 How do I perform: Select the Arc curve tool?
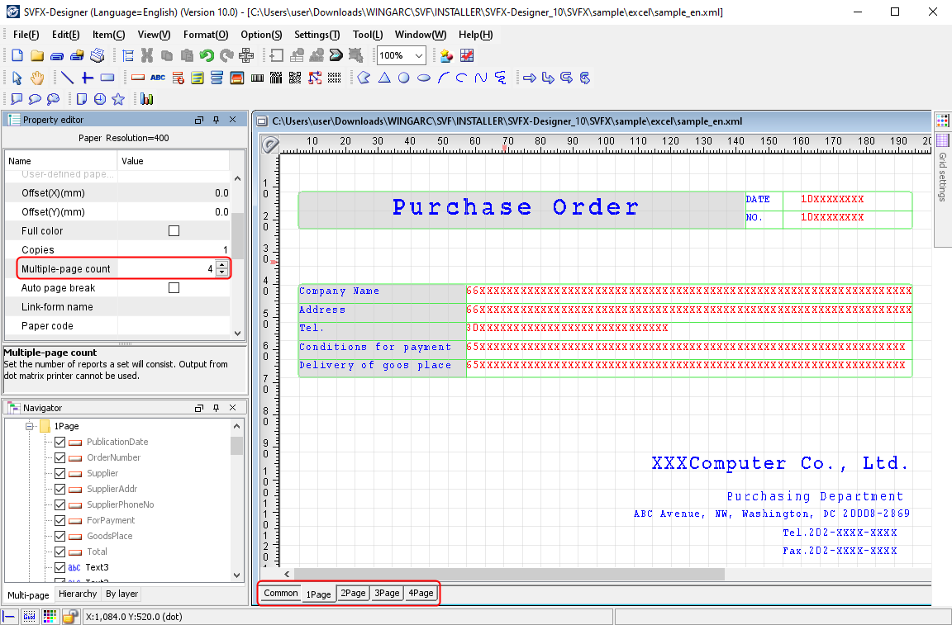(x=444, y=78)
